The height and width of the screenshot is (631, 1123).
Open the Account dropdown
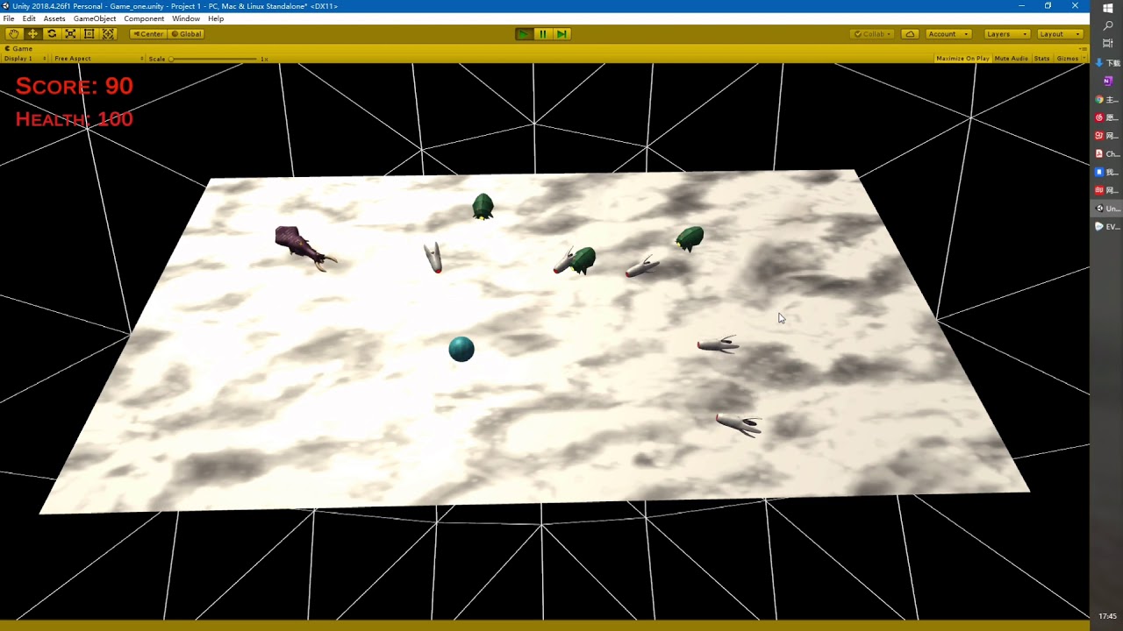tap(948, 33)
